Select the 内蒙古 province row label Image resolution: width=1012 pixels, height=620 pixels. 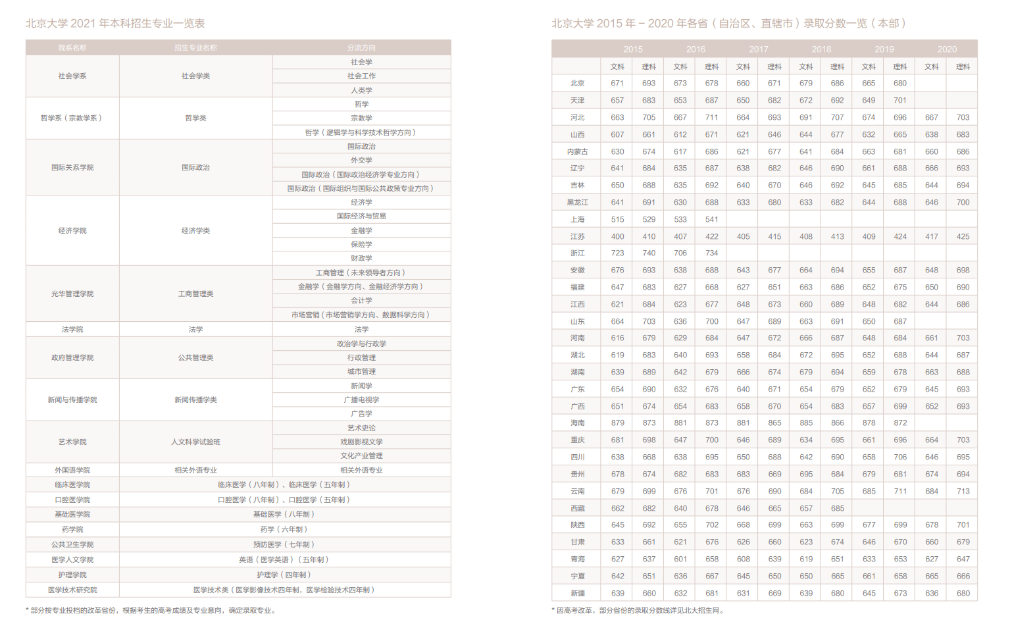577,151
